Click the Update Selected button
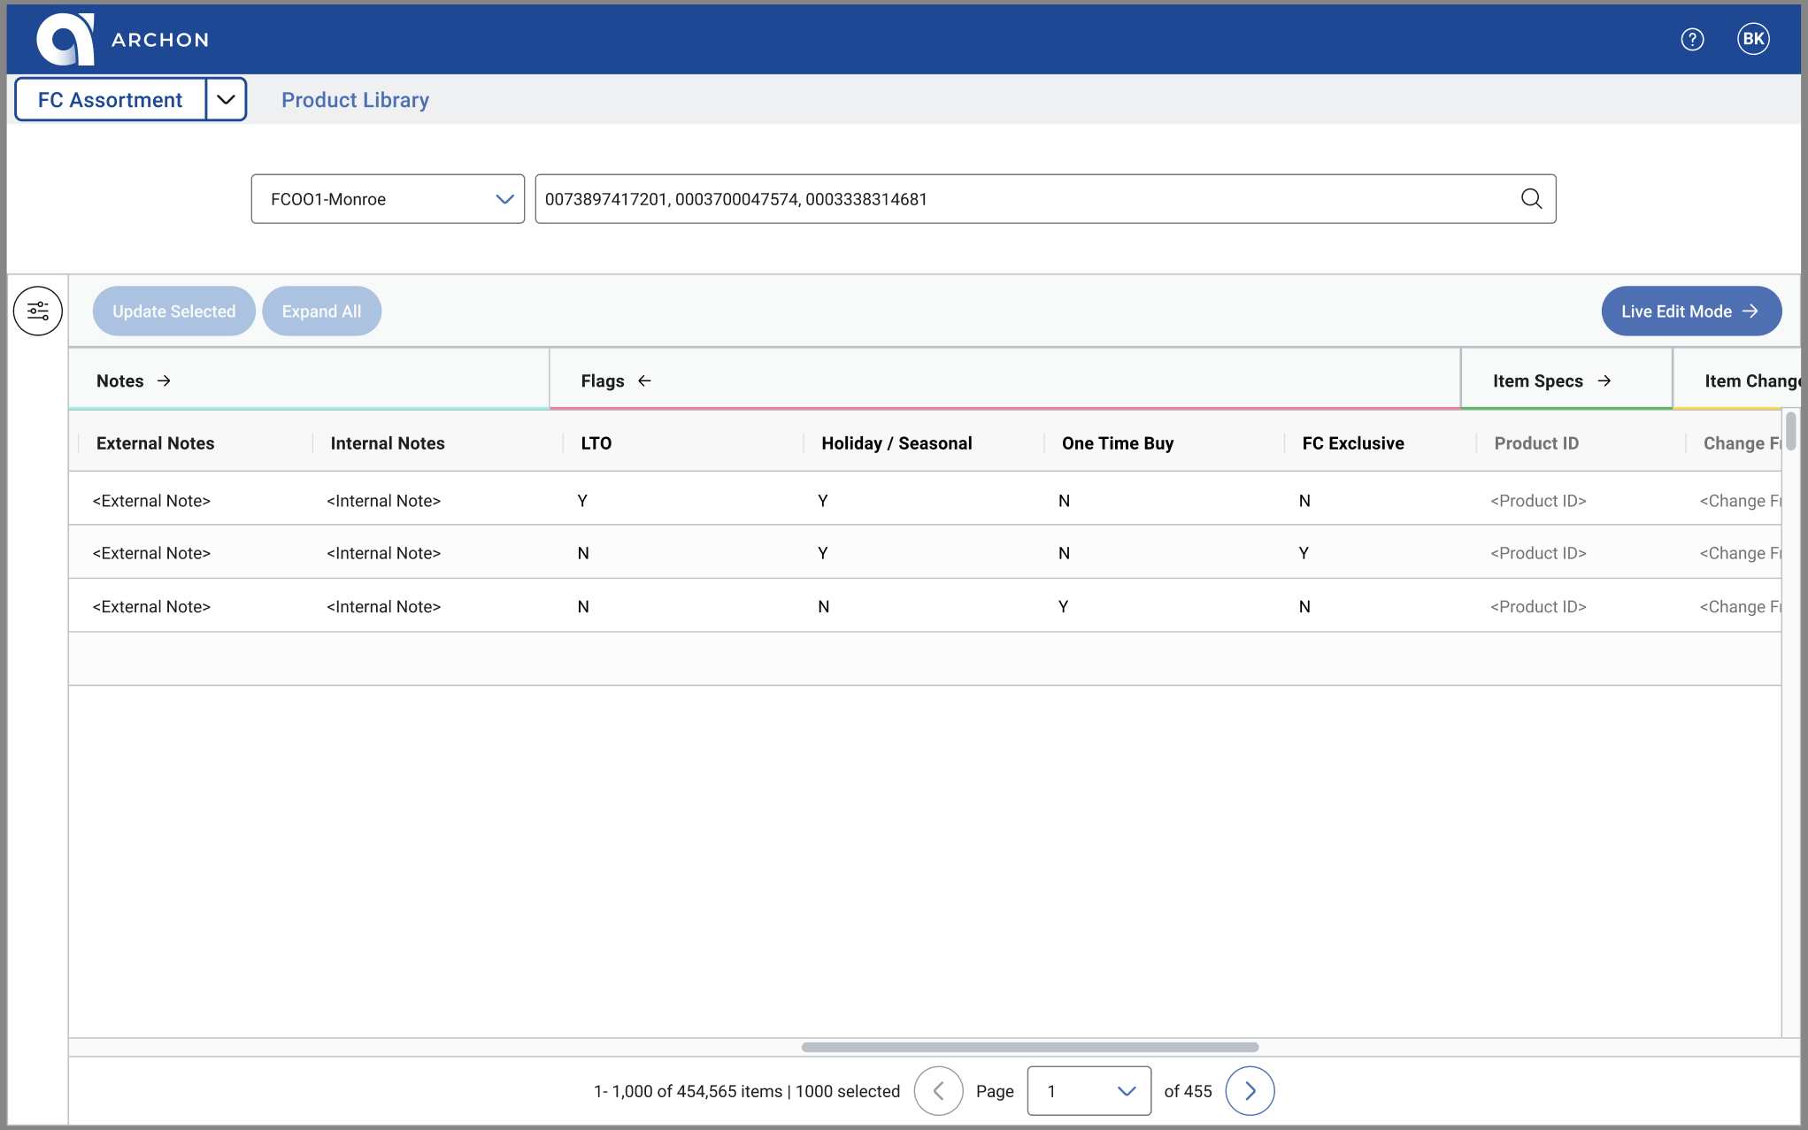This screenshot has width=1808, height=1130. [173, 311]
